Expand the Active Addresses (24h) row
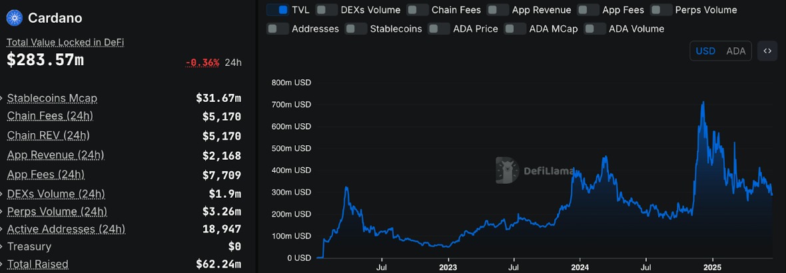This screenshot has height=273, width=786. (x=1, y=230)
